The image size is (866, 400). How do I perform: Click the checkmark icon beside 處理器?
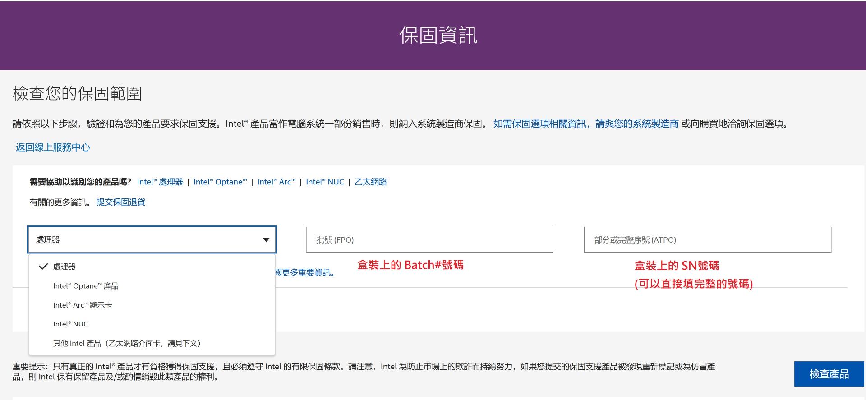point(43,267)
